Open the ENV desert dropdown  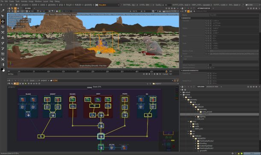[x=234, y=5]
